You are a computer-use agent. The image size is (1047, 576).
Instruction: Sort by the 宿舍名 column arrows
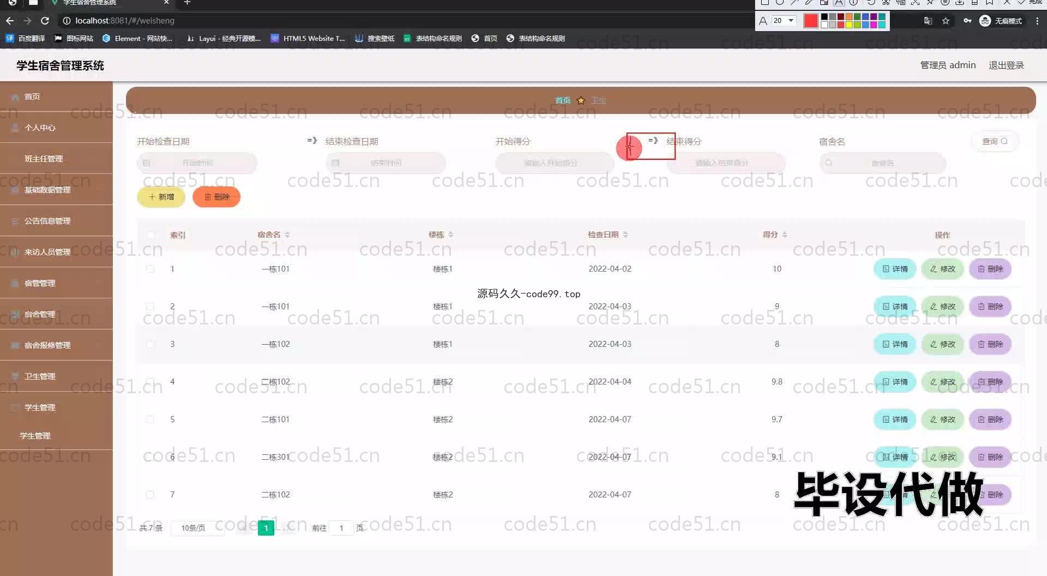point(287,235)
